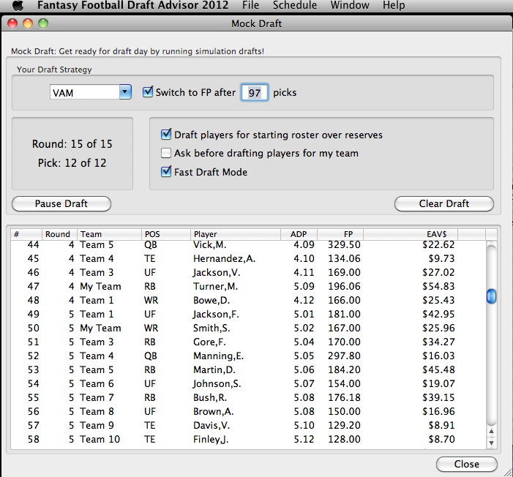Select the Gore,F. player row
The height and width of the screenshot is (477, 513).
pyautogui.click(x=248, y=342)
